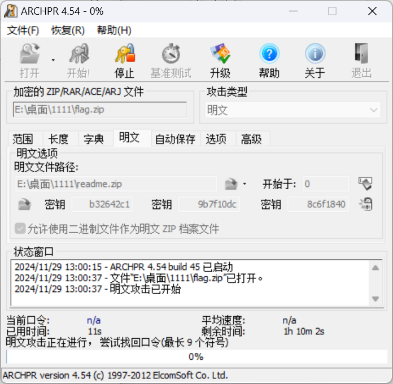Click remaining time value '1h 10m 2s'

coord(304,331)
